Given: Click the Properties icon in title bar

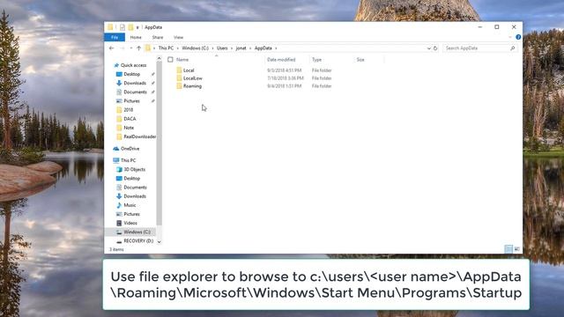Looking at the screenshot, I should tap(122, 27).
